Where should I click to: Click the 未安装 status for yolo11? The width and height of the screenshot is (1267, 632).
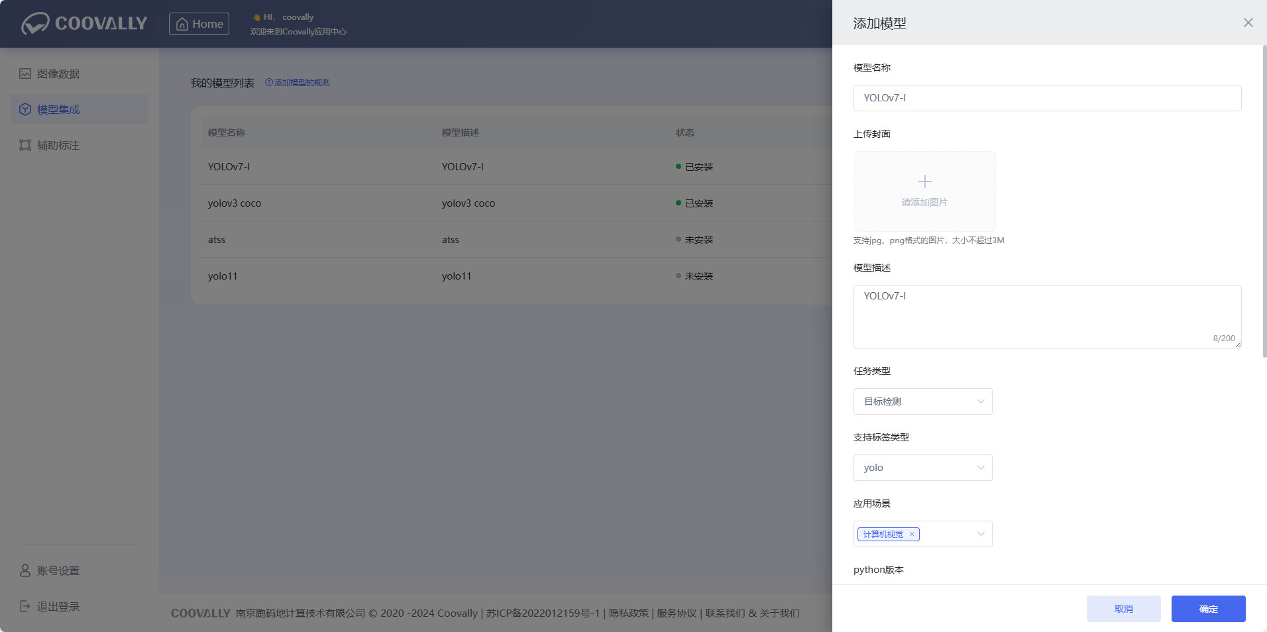(694, 276)
